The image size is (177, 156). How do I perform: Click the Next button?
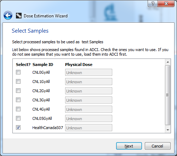(x=129, y=146)
